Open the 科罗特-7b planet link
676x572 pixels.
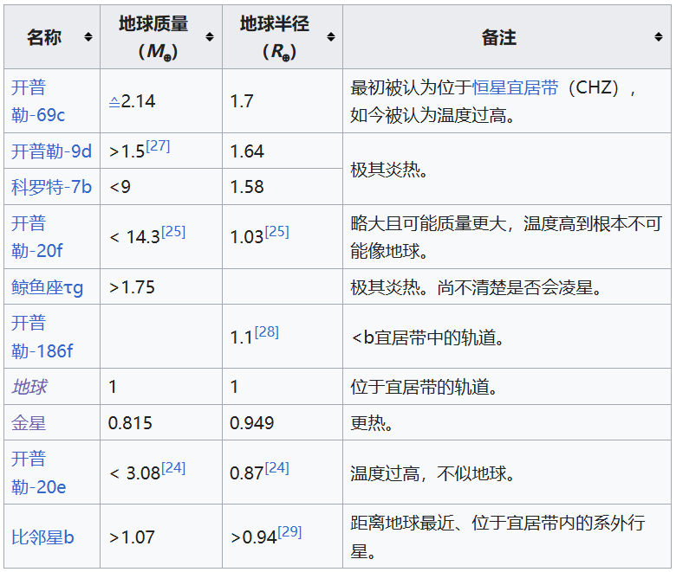51,187
